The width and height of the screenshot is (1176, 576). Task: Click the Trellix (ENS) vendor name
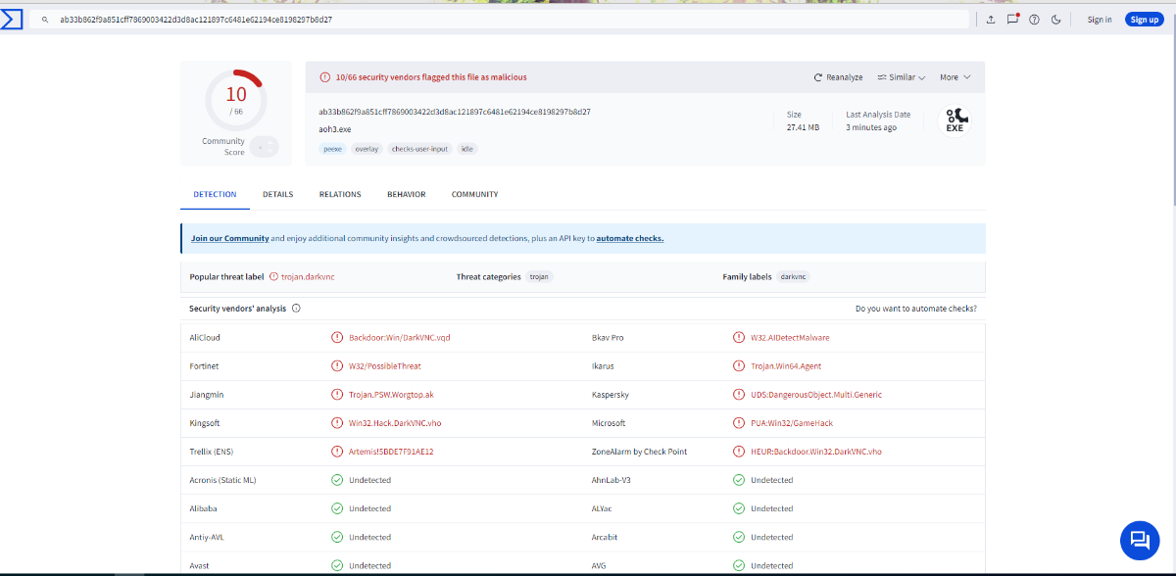tap(212, 452)
